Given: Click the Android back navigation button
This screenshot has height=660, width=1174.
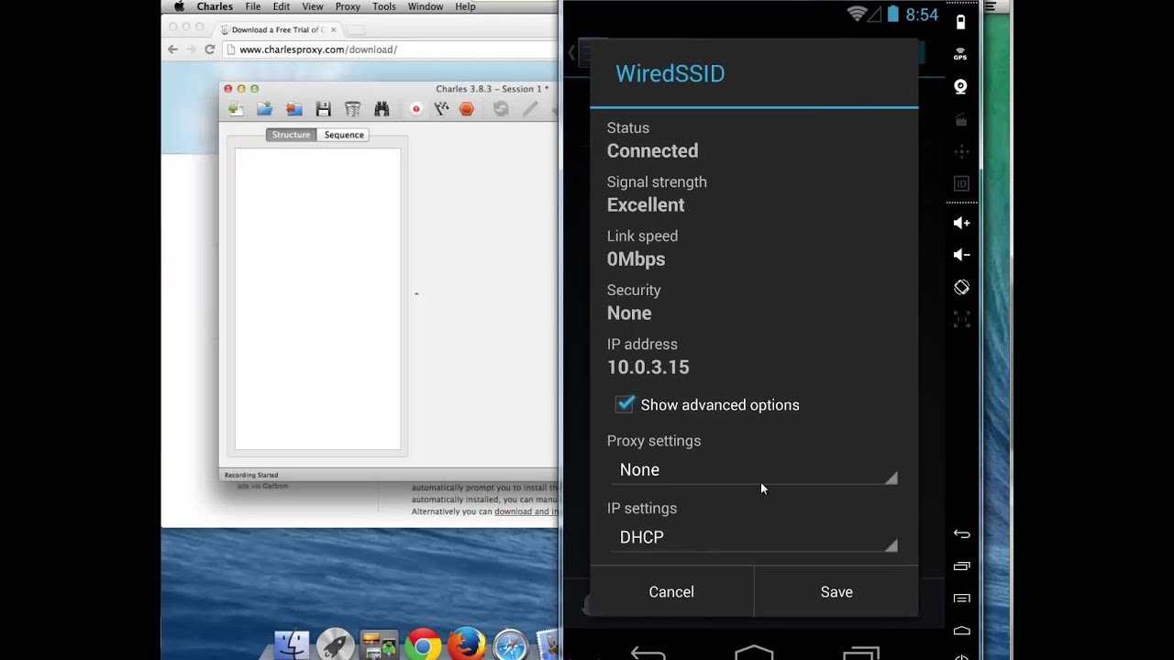Looking at the screenshot, I should pyautogui.click(x=648, y=653).
